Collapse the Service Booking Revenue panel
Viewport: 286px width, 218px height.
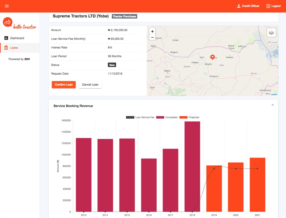point(273,105)
